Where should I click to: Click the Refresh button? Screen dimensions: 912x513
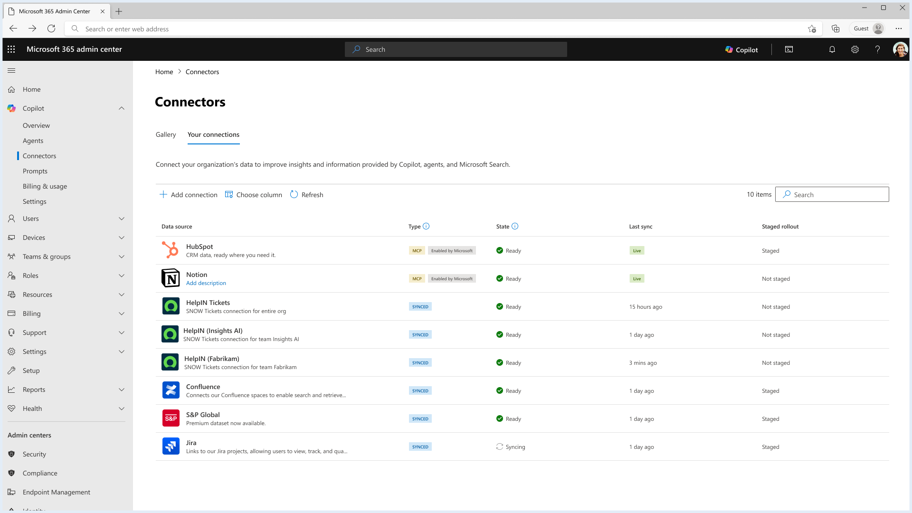click(307, 195)
